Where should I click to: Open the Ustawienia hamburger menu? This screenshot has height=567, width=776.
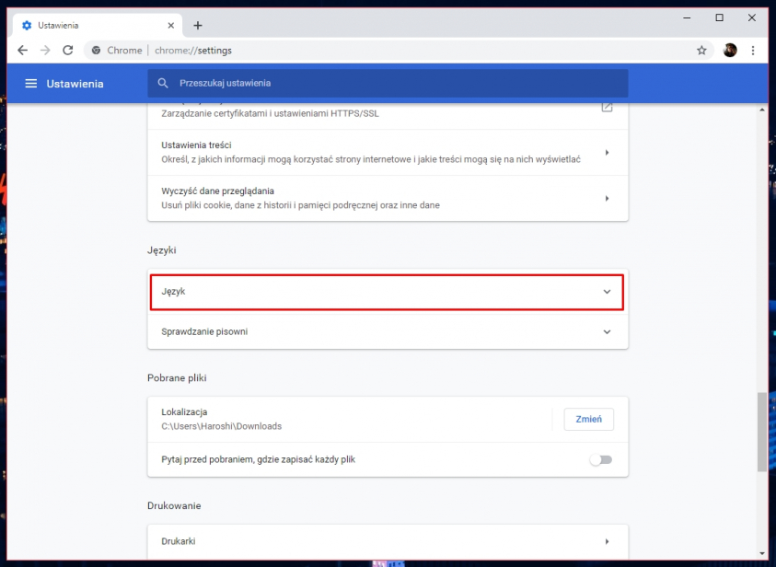click(x=32, y=83)
